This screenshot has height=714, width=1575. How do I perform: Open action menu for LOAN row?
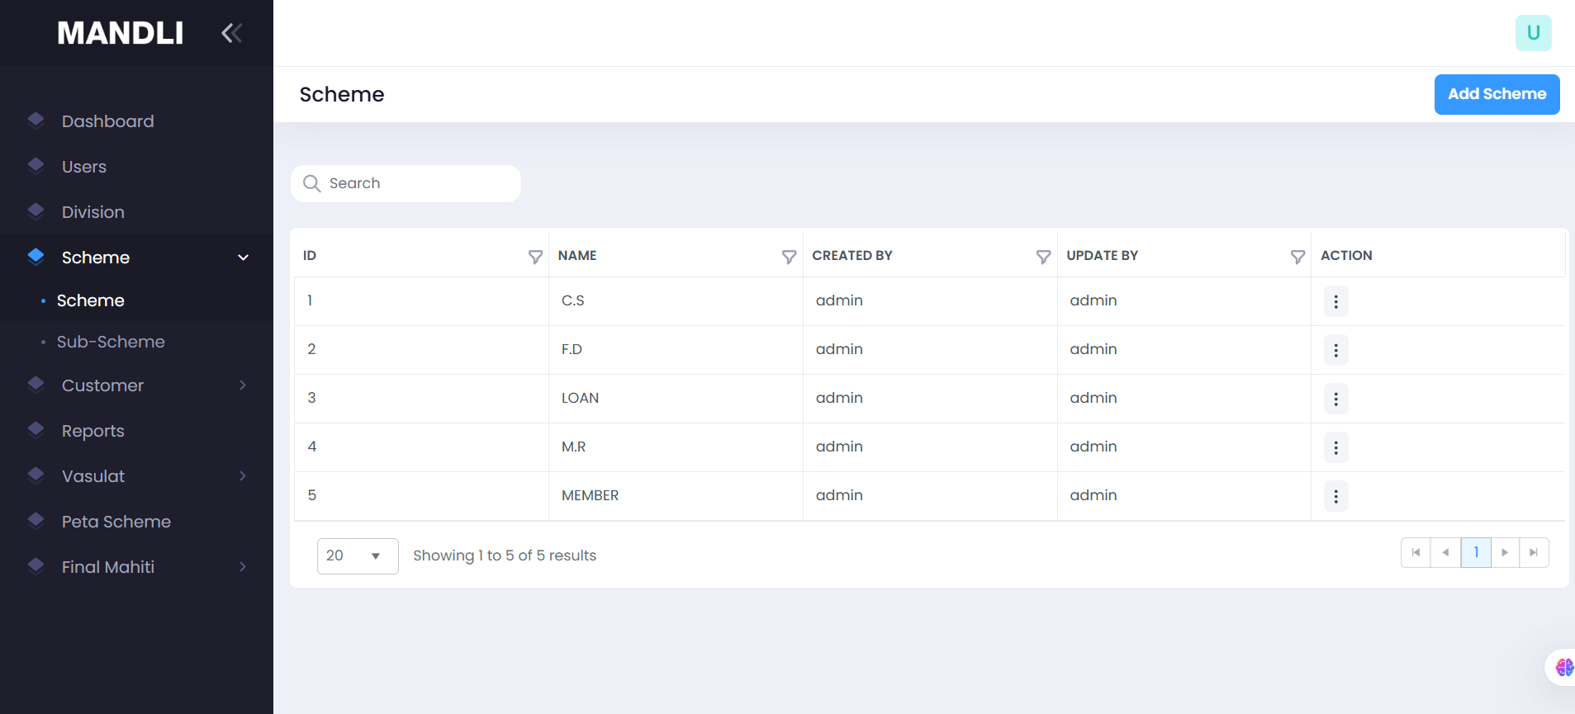pyautogui.click(x=1335, y=399)
